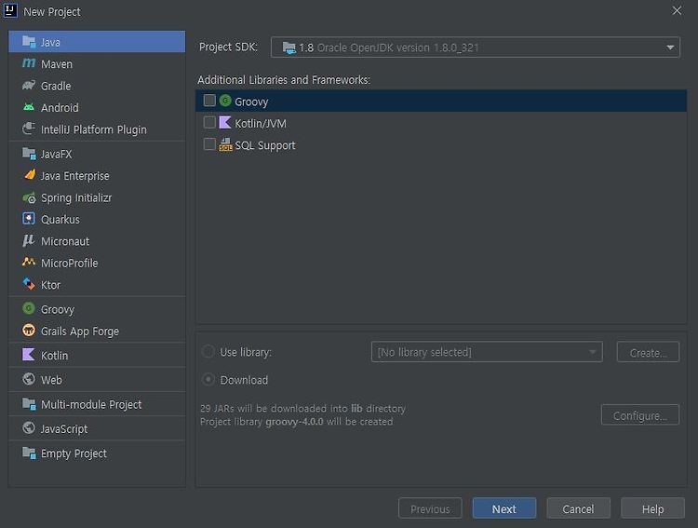The height and width of the screenshot is (528, 698).
Task: Click the IntelliJ Platform Plugin icon
Action: click(x=29, y=129)
